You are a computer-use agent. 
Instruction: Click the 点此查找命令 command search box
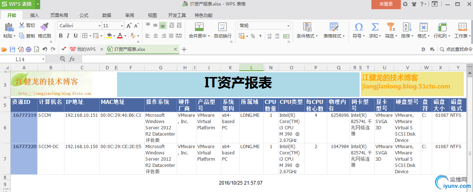click(x=456, y=49)
